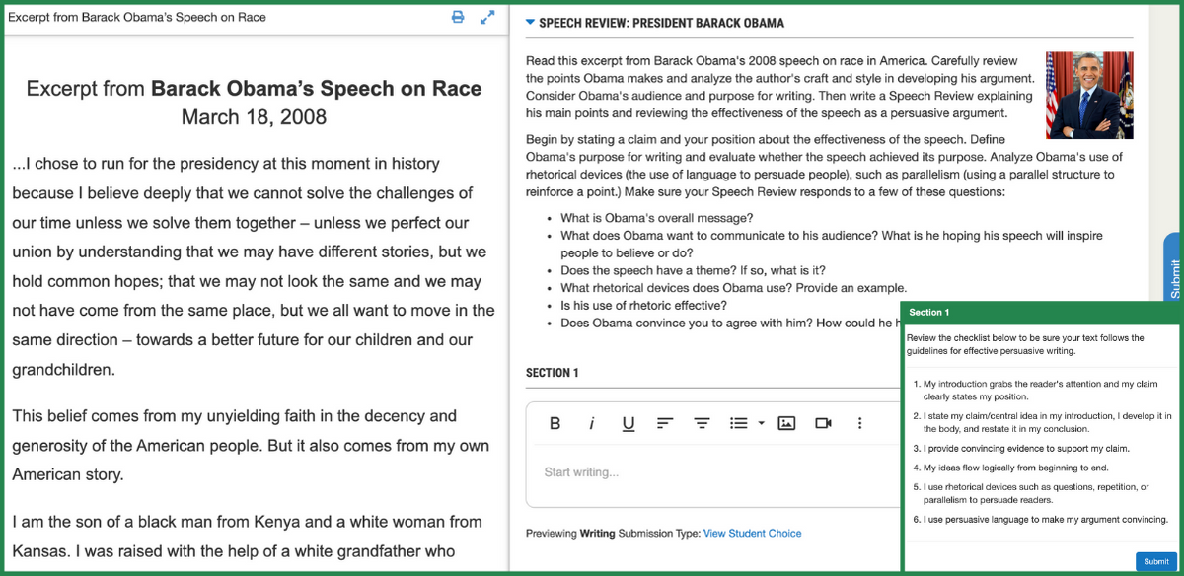Select bullet 'Does the speech have a theme?'

(x=693, y=270)
